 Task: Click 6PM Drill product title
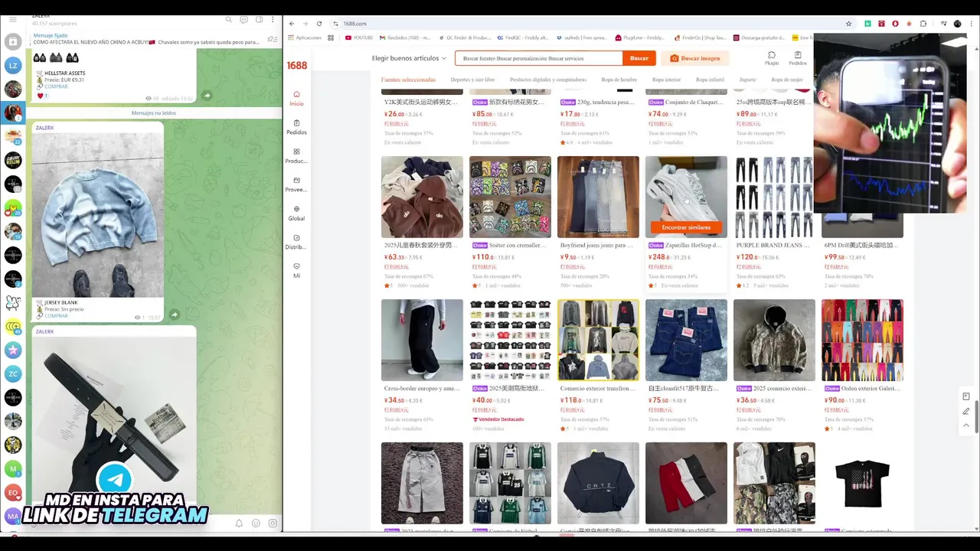[861, 246]
